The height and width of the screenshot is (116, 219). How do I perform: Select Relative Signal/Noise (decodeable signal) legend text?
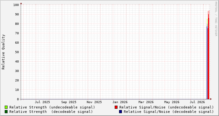pyautogui.click(x=169, y=112)
